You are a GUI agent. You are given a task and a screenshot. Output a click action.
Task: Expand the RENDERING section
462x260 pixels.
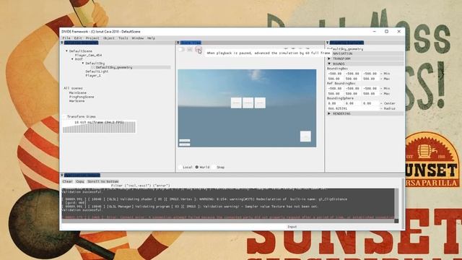[329, 113]
